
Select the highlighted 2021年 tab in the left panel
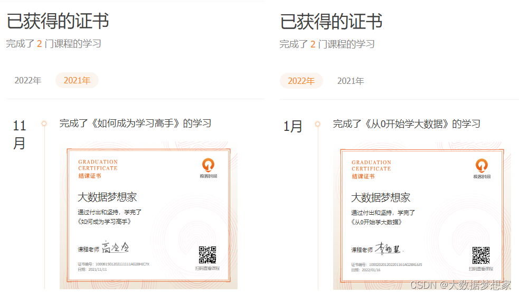coord(77,80)
